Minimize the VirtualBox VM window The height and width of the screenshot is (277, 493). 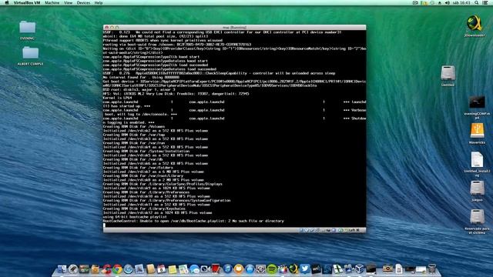(x=112, y=28)
